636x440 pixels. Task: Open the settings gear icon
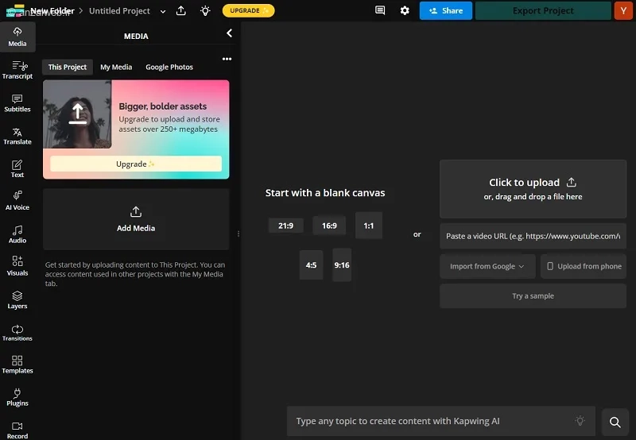pyautogui.click(x=405, y=10)
